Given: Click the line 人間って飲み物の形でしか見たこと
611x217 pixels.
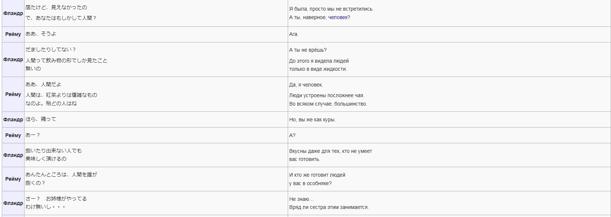Looking at the screenshot, I should (x=67, y=60).
